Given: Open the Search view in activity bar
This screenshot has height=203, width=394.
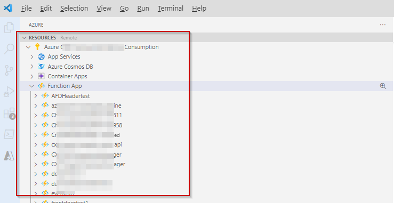Looking at the screenshot, I should 9,48.
